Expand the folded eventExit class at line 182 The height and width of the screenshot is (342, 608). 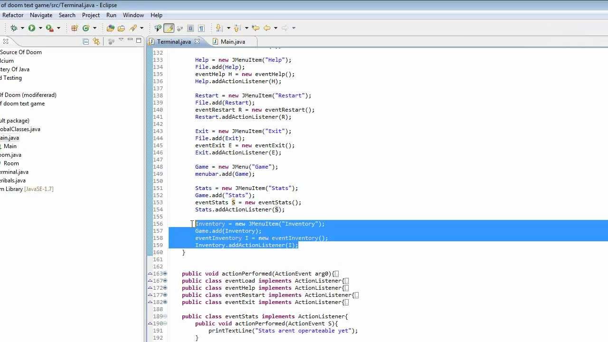coord(165,302)
